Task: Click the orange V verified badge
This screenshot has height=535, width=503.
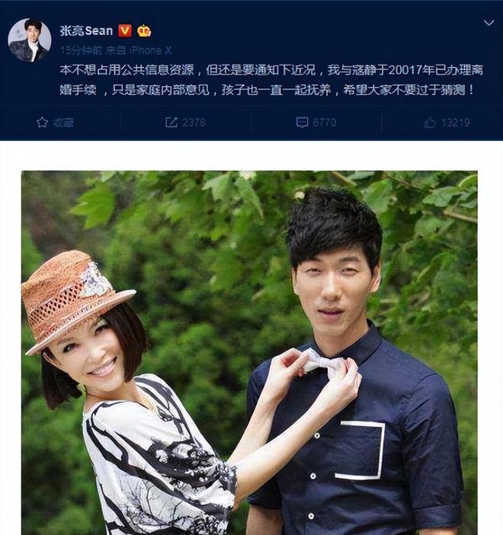Action: click(125, 30)
